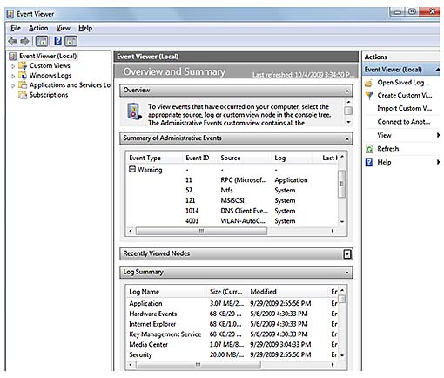Select the Application log row in Log Summary
Screen dimensions: 444x378
coord(232,303)
